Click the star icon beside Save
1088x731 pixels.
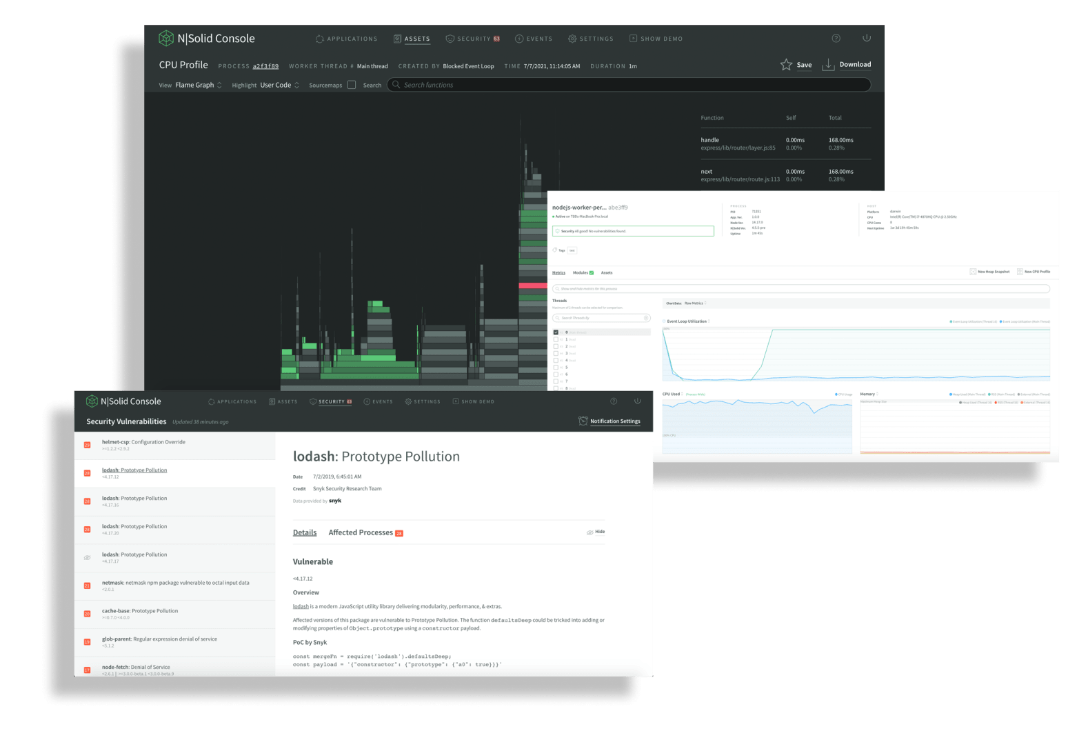[786, 64]
